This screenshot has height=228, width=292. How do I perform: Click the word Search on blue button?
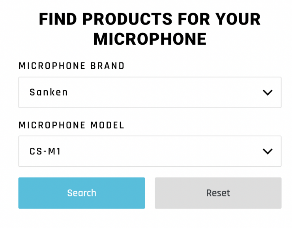pyautogui.click(x=82, y=193)
